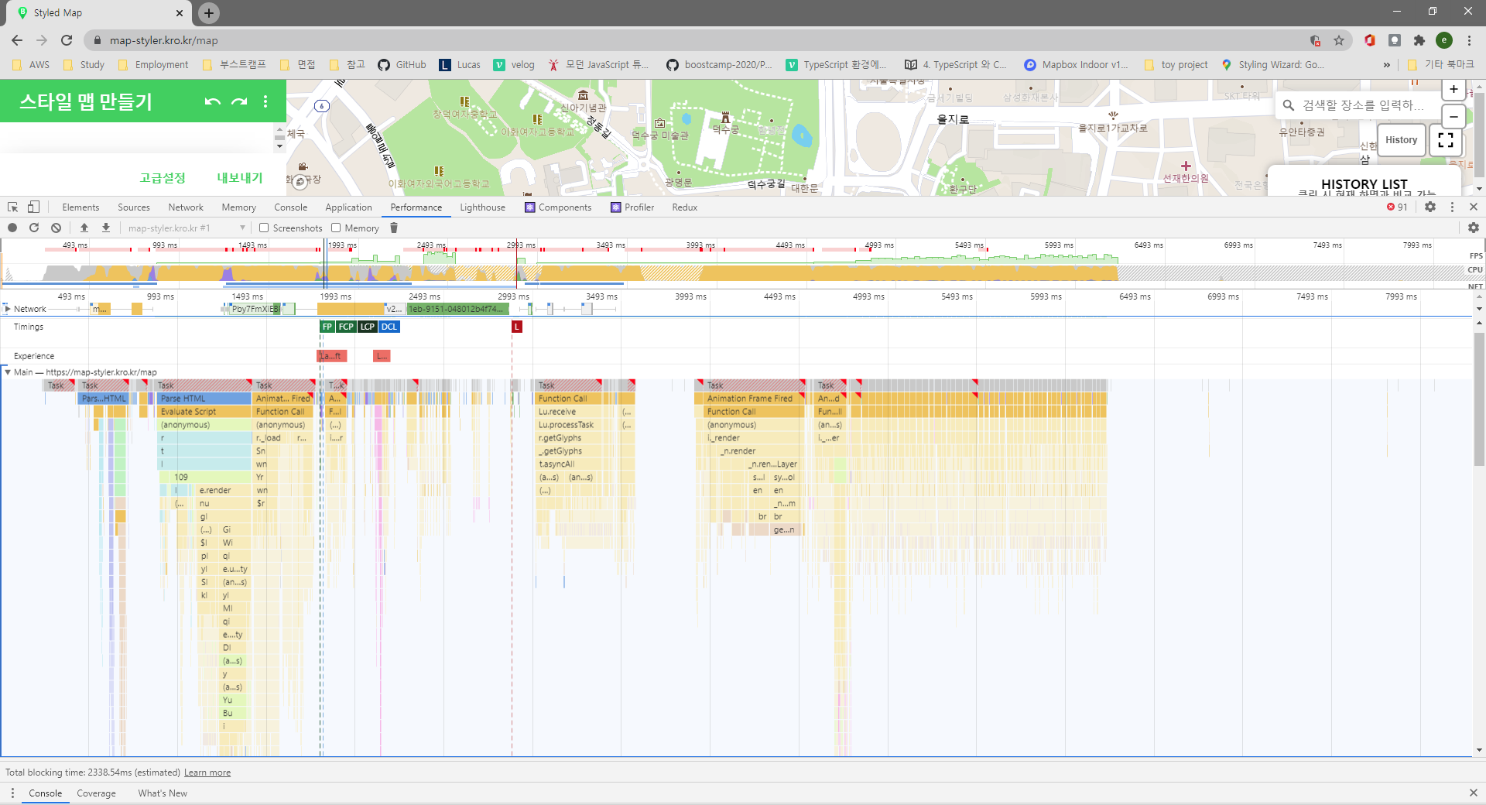Open the Employment bookmarks folder

pos(153,65)
